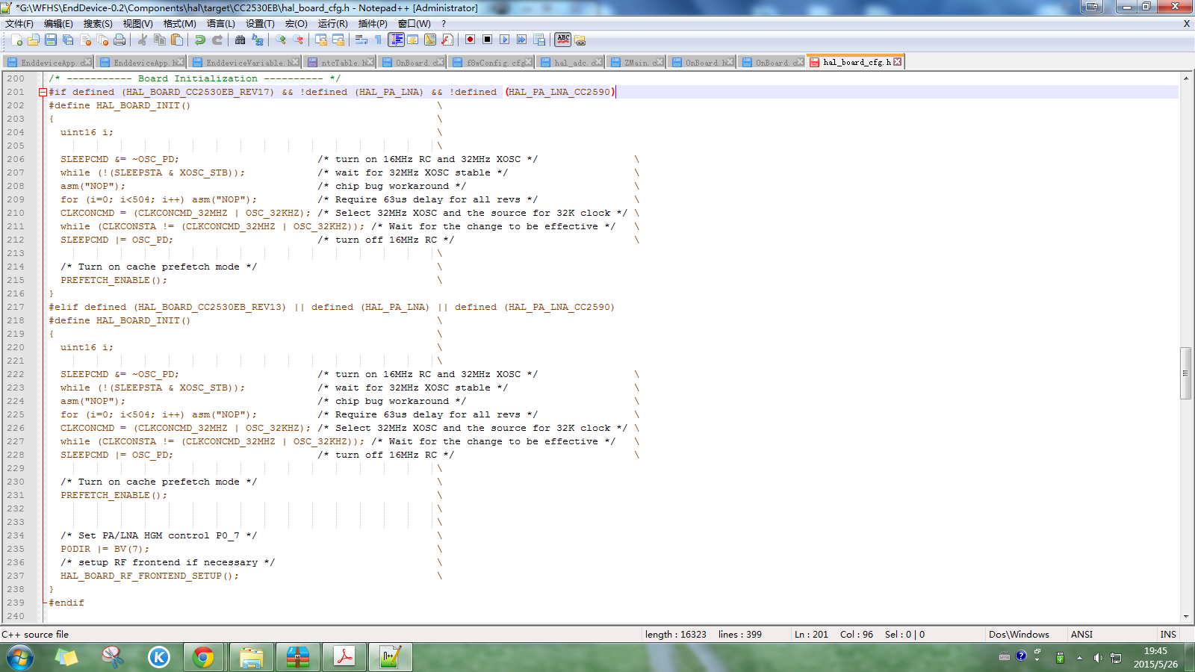1195x672 pixels.
Task: Undo the last edit
Action: pos(200,40)
